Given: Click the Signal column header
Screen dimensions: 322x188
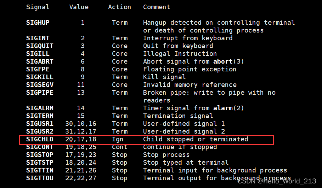Looking at the screenshot, I should click(38, 7).
